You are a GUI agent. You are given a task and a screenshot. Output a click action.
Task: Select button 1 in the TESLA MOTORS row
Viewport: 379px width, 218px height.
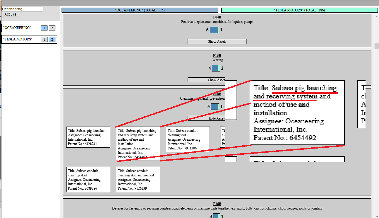click(44, 39)
